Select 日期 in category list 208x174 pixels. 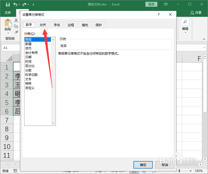[38, 57]
